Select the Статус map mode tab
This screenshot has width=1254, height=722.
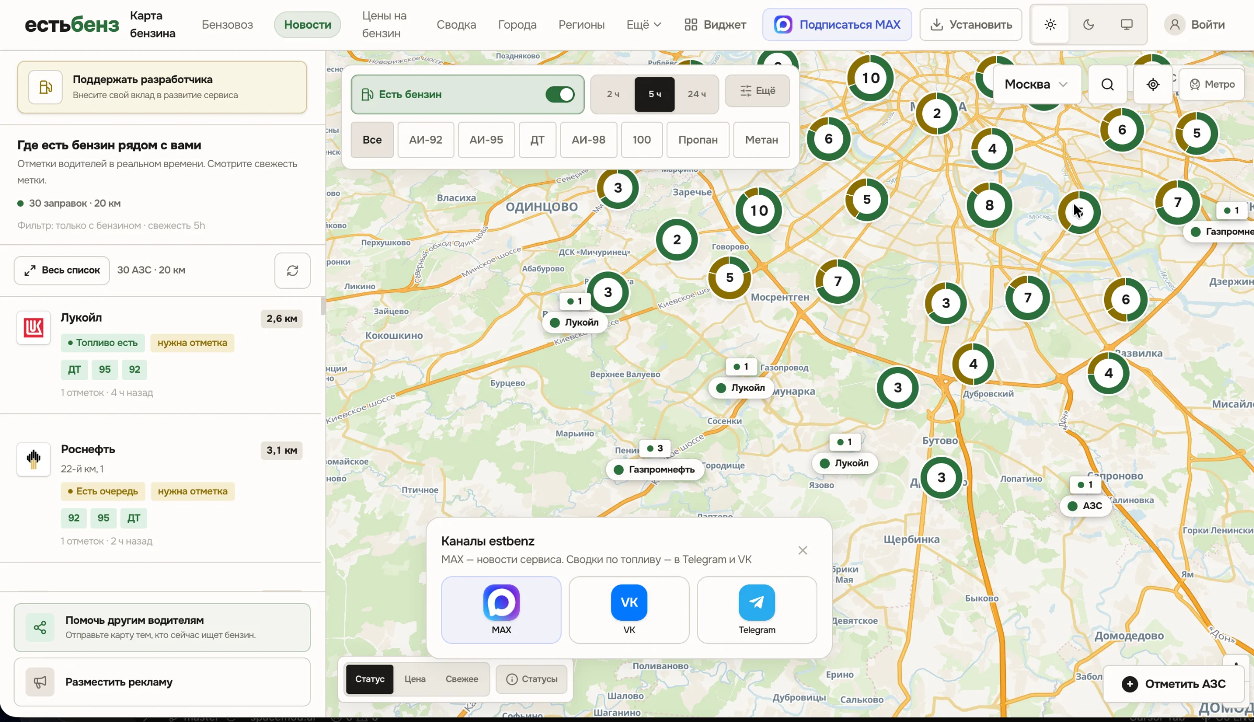point(370,679)
